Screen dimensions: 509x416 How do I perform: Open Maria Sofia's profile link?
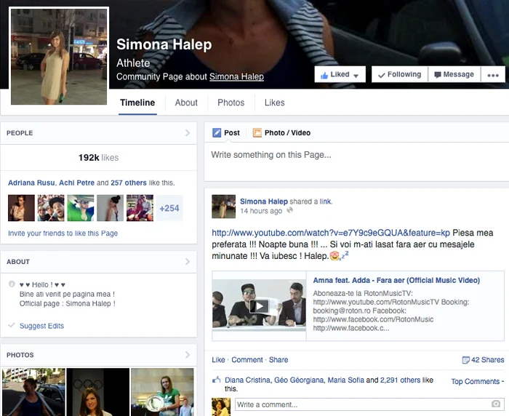345,380
